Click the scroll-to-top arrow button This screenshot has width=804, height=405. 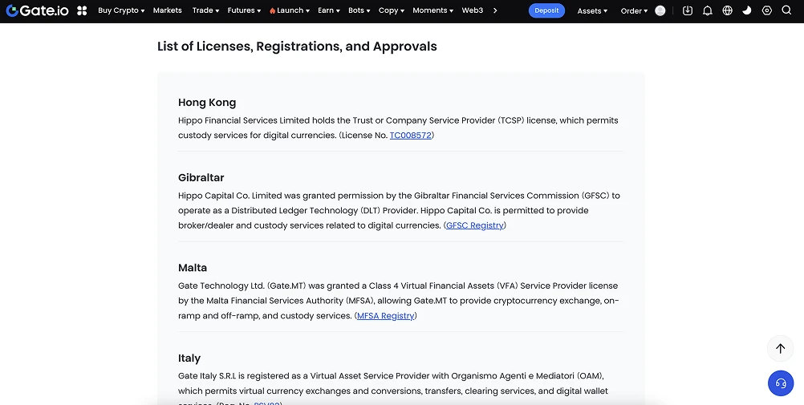point(781,349)
